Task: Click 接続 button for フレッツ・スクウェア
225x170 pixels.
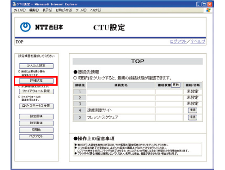Action: (193, 118)
